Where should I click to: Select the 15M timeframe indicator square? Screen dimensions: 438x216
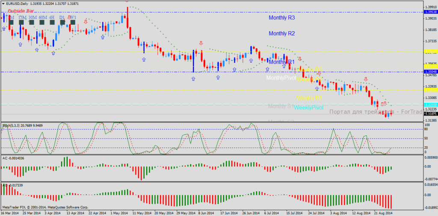click(x=21, y=22)
